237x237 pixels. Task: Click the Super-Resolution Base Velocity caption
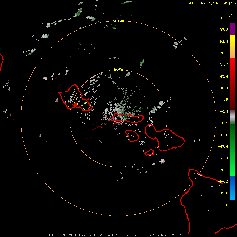[x=118, y=235]
